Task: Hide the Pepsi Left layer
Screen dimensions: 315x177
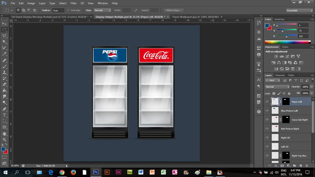Action: coord(267,101)
